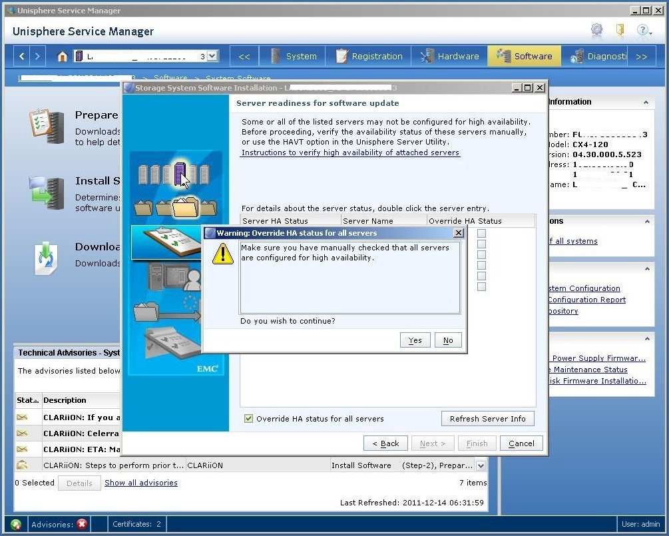669x536 pixels.
Task: Click opened envelope icon for 'Steps to perform' advisory
Action: 22,465
